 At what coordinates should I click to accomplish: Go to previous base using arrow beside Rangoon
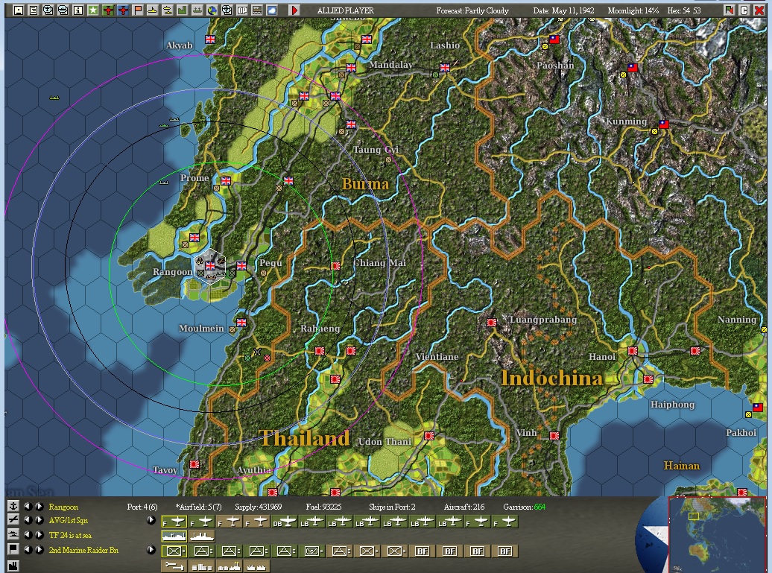coord(28,506)
